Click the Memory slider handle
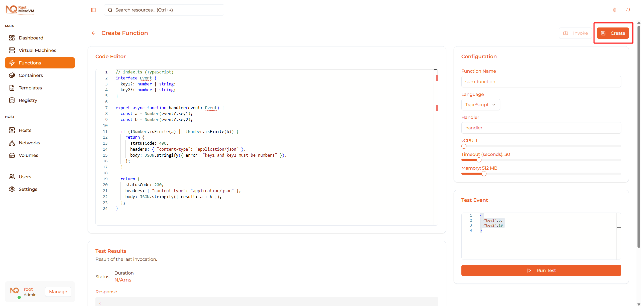This screenshot has width=641, height=306. coord(484,174)
